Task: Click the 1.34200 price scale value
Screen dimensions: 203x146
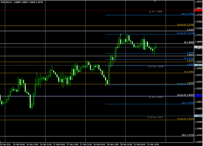Action: tap(198, 122)
